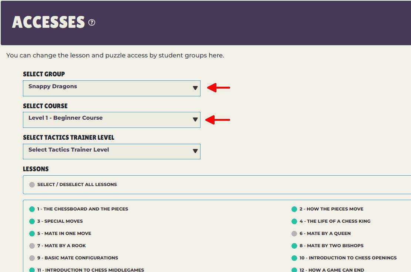
Task: Toggle lesson 11 - Introduction to Chess Middlegames
Action: [x=32, y=269]
